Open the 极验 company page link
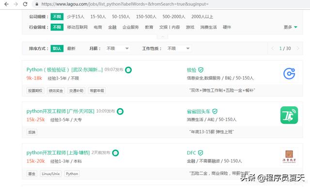Viewport: 310px width, 187px height. click(192, 70)
